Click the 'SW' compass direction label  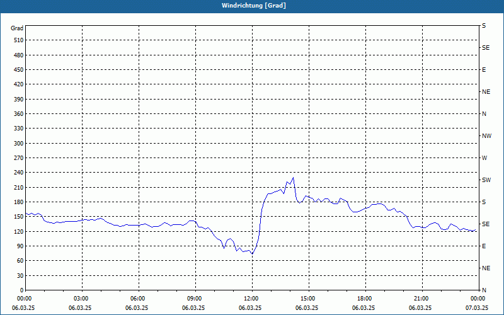click(486, 180)
